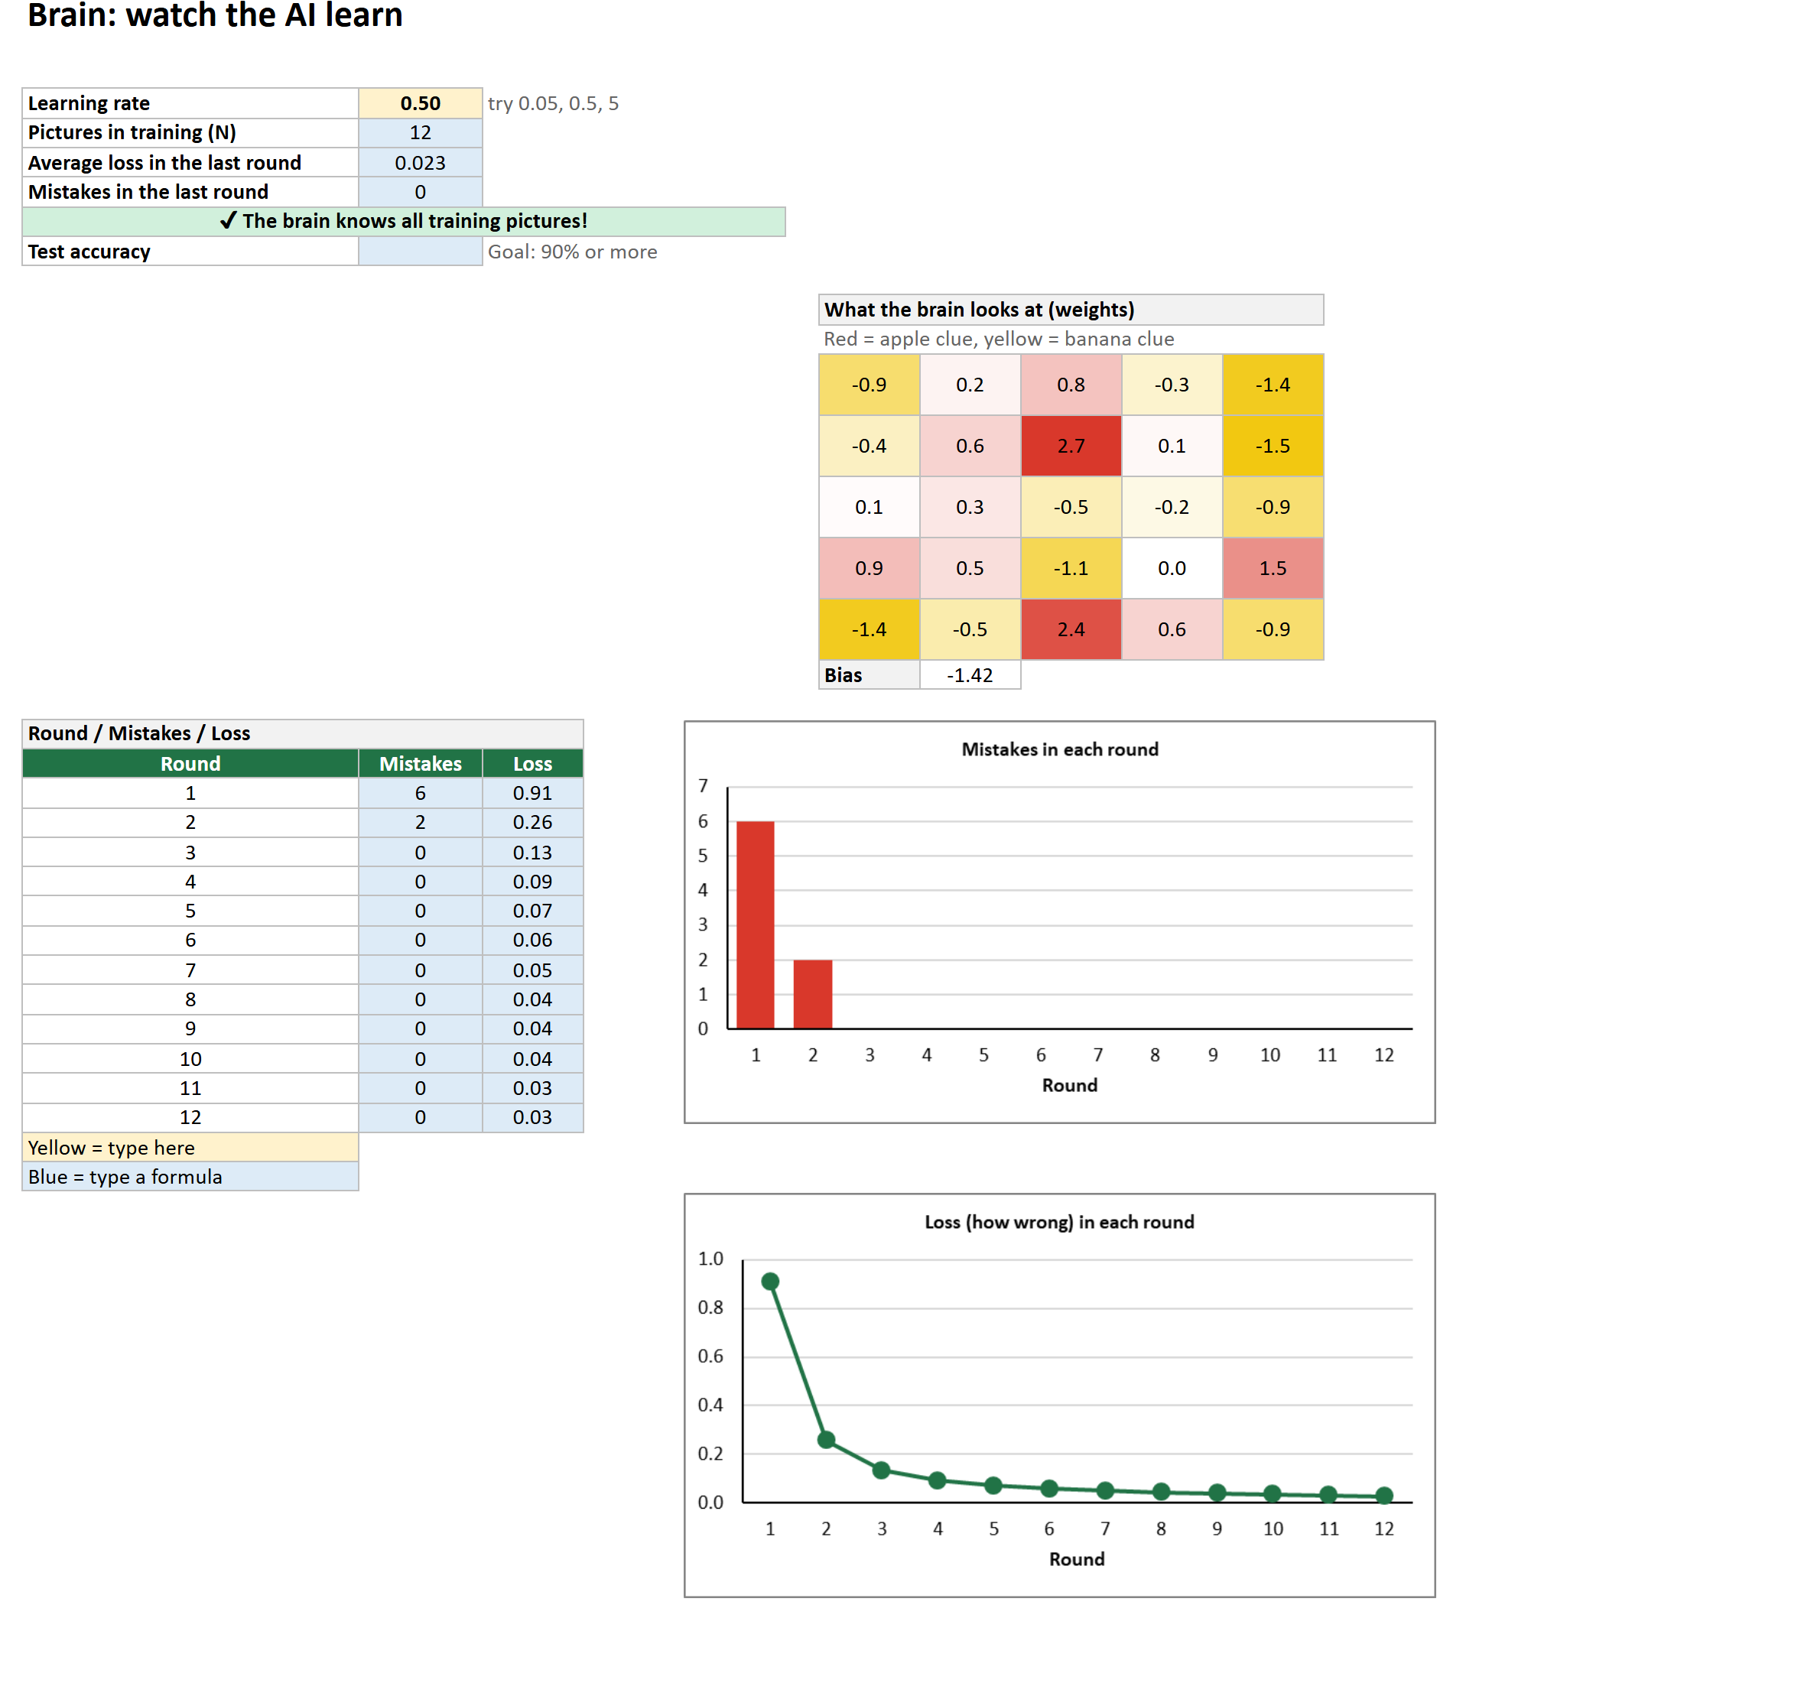Viewport: 1814px width, 1696px height.
Task: Click the empty Test accuracy cell
Action: tap(420, 252)
